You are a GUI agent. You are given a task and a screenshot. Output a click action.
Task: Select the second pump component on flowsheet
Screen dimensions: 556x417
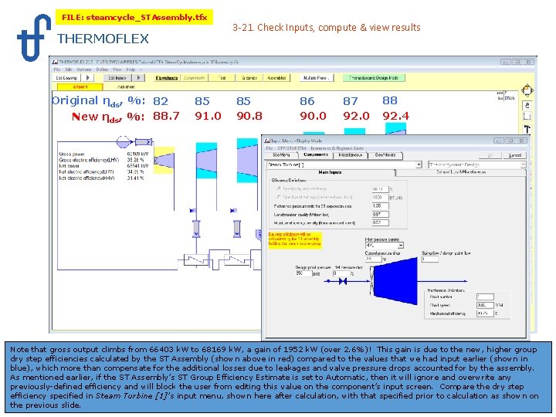coord(237,229)
